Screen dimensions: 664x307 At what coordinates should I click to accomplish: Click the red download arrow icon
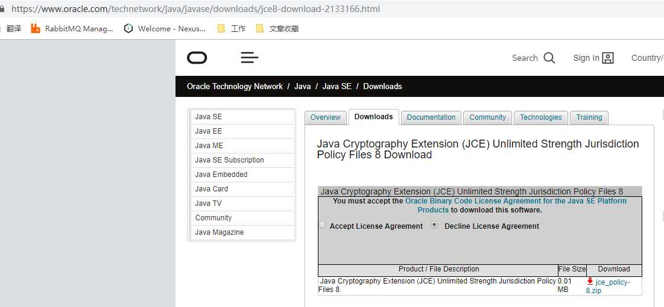point(590,282)
